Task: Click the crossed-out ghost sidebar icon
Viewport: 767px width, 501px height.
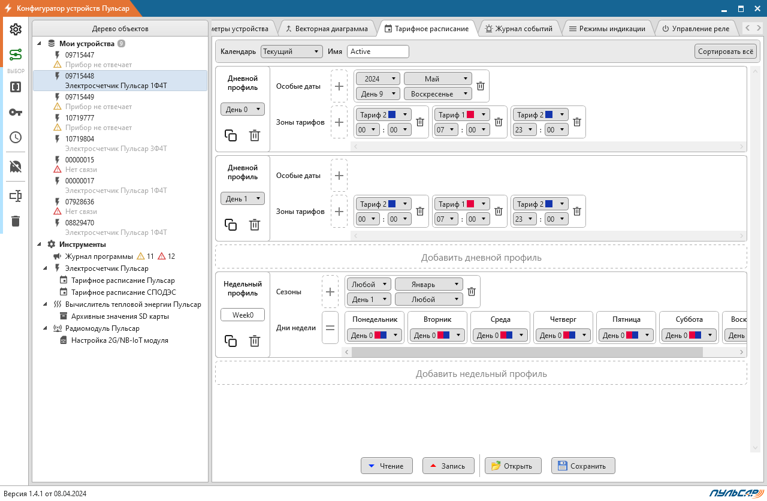Action: [x=16, y=167]
